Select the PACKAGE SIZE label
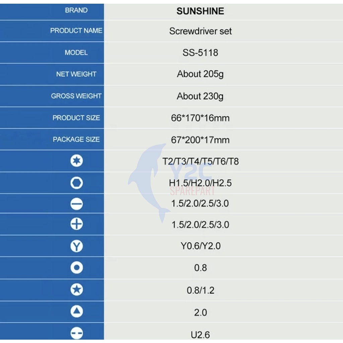 (x=76, y=139)
